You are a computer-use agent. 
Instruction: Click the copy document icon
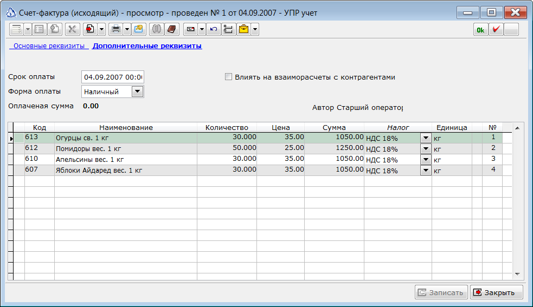(x=55, y=29)
